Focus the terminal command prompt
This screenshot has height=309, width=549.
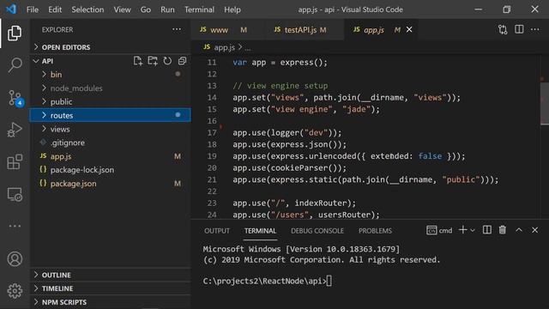pyautogui.click(x=267, y=281)
